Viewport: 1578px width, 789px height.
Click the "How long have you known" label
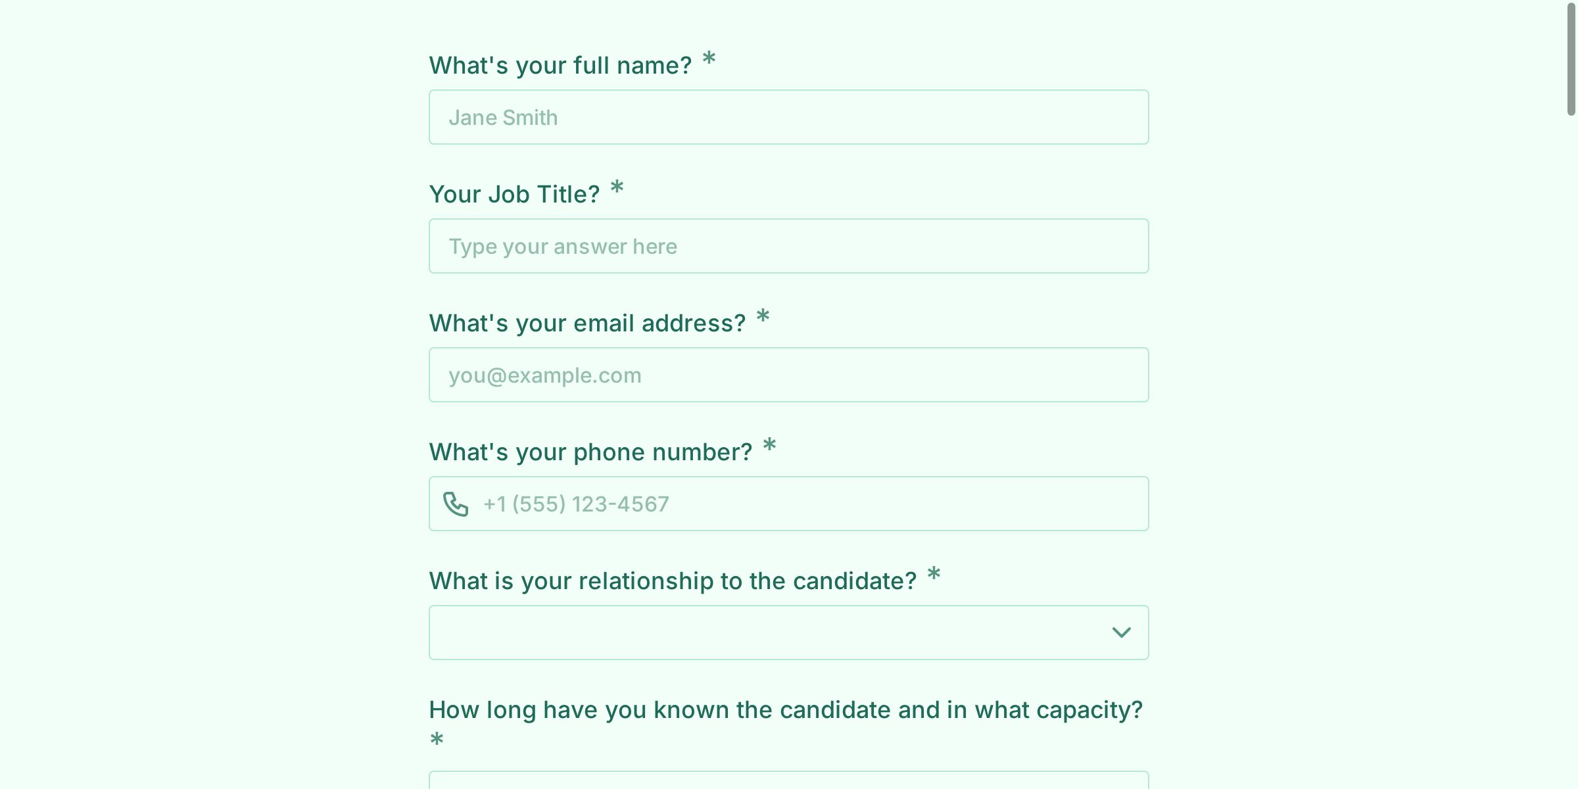coord(786,710)
